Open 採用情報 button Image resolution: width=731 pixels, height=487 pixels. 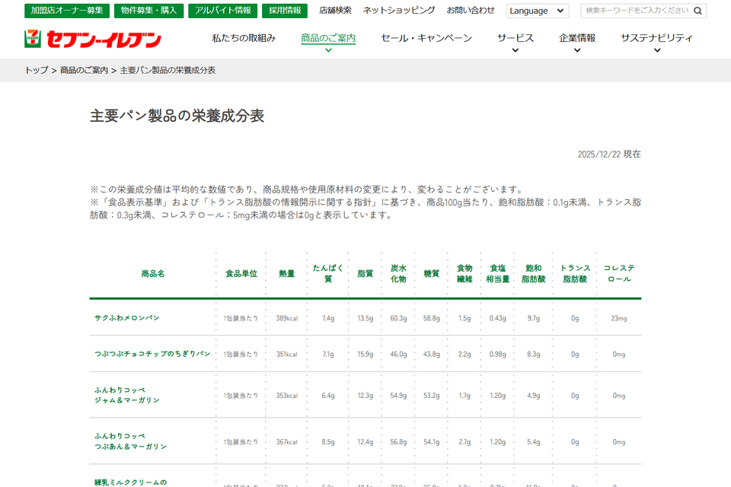[x=285, y=11]
